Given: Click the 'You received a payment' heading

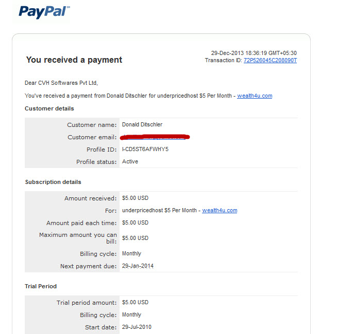Looking at the screenshot, I should point(74,60).
